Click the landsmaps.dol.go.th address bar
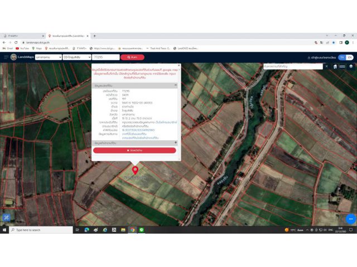 [37, 42]
